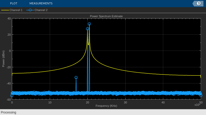Viewport: 206px width, 115px height.
Task: Open the MEASUREMENTS tab
Action: pos(41,3)
